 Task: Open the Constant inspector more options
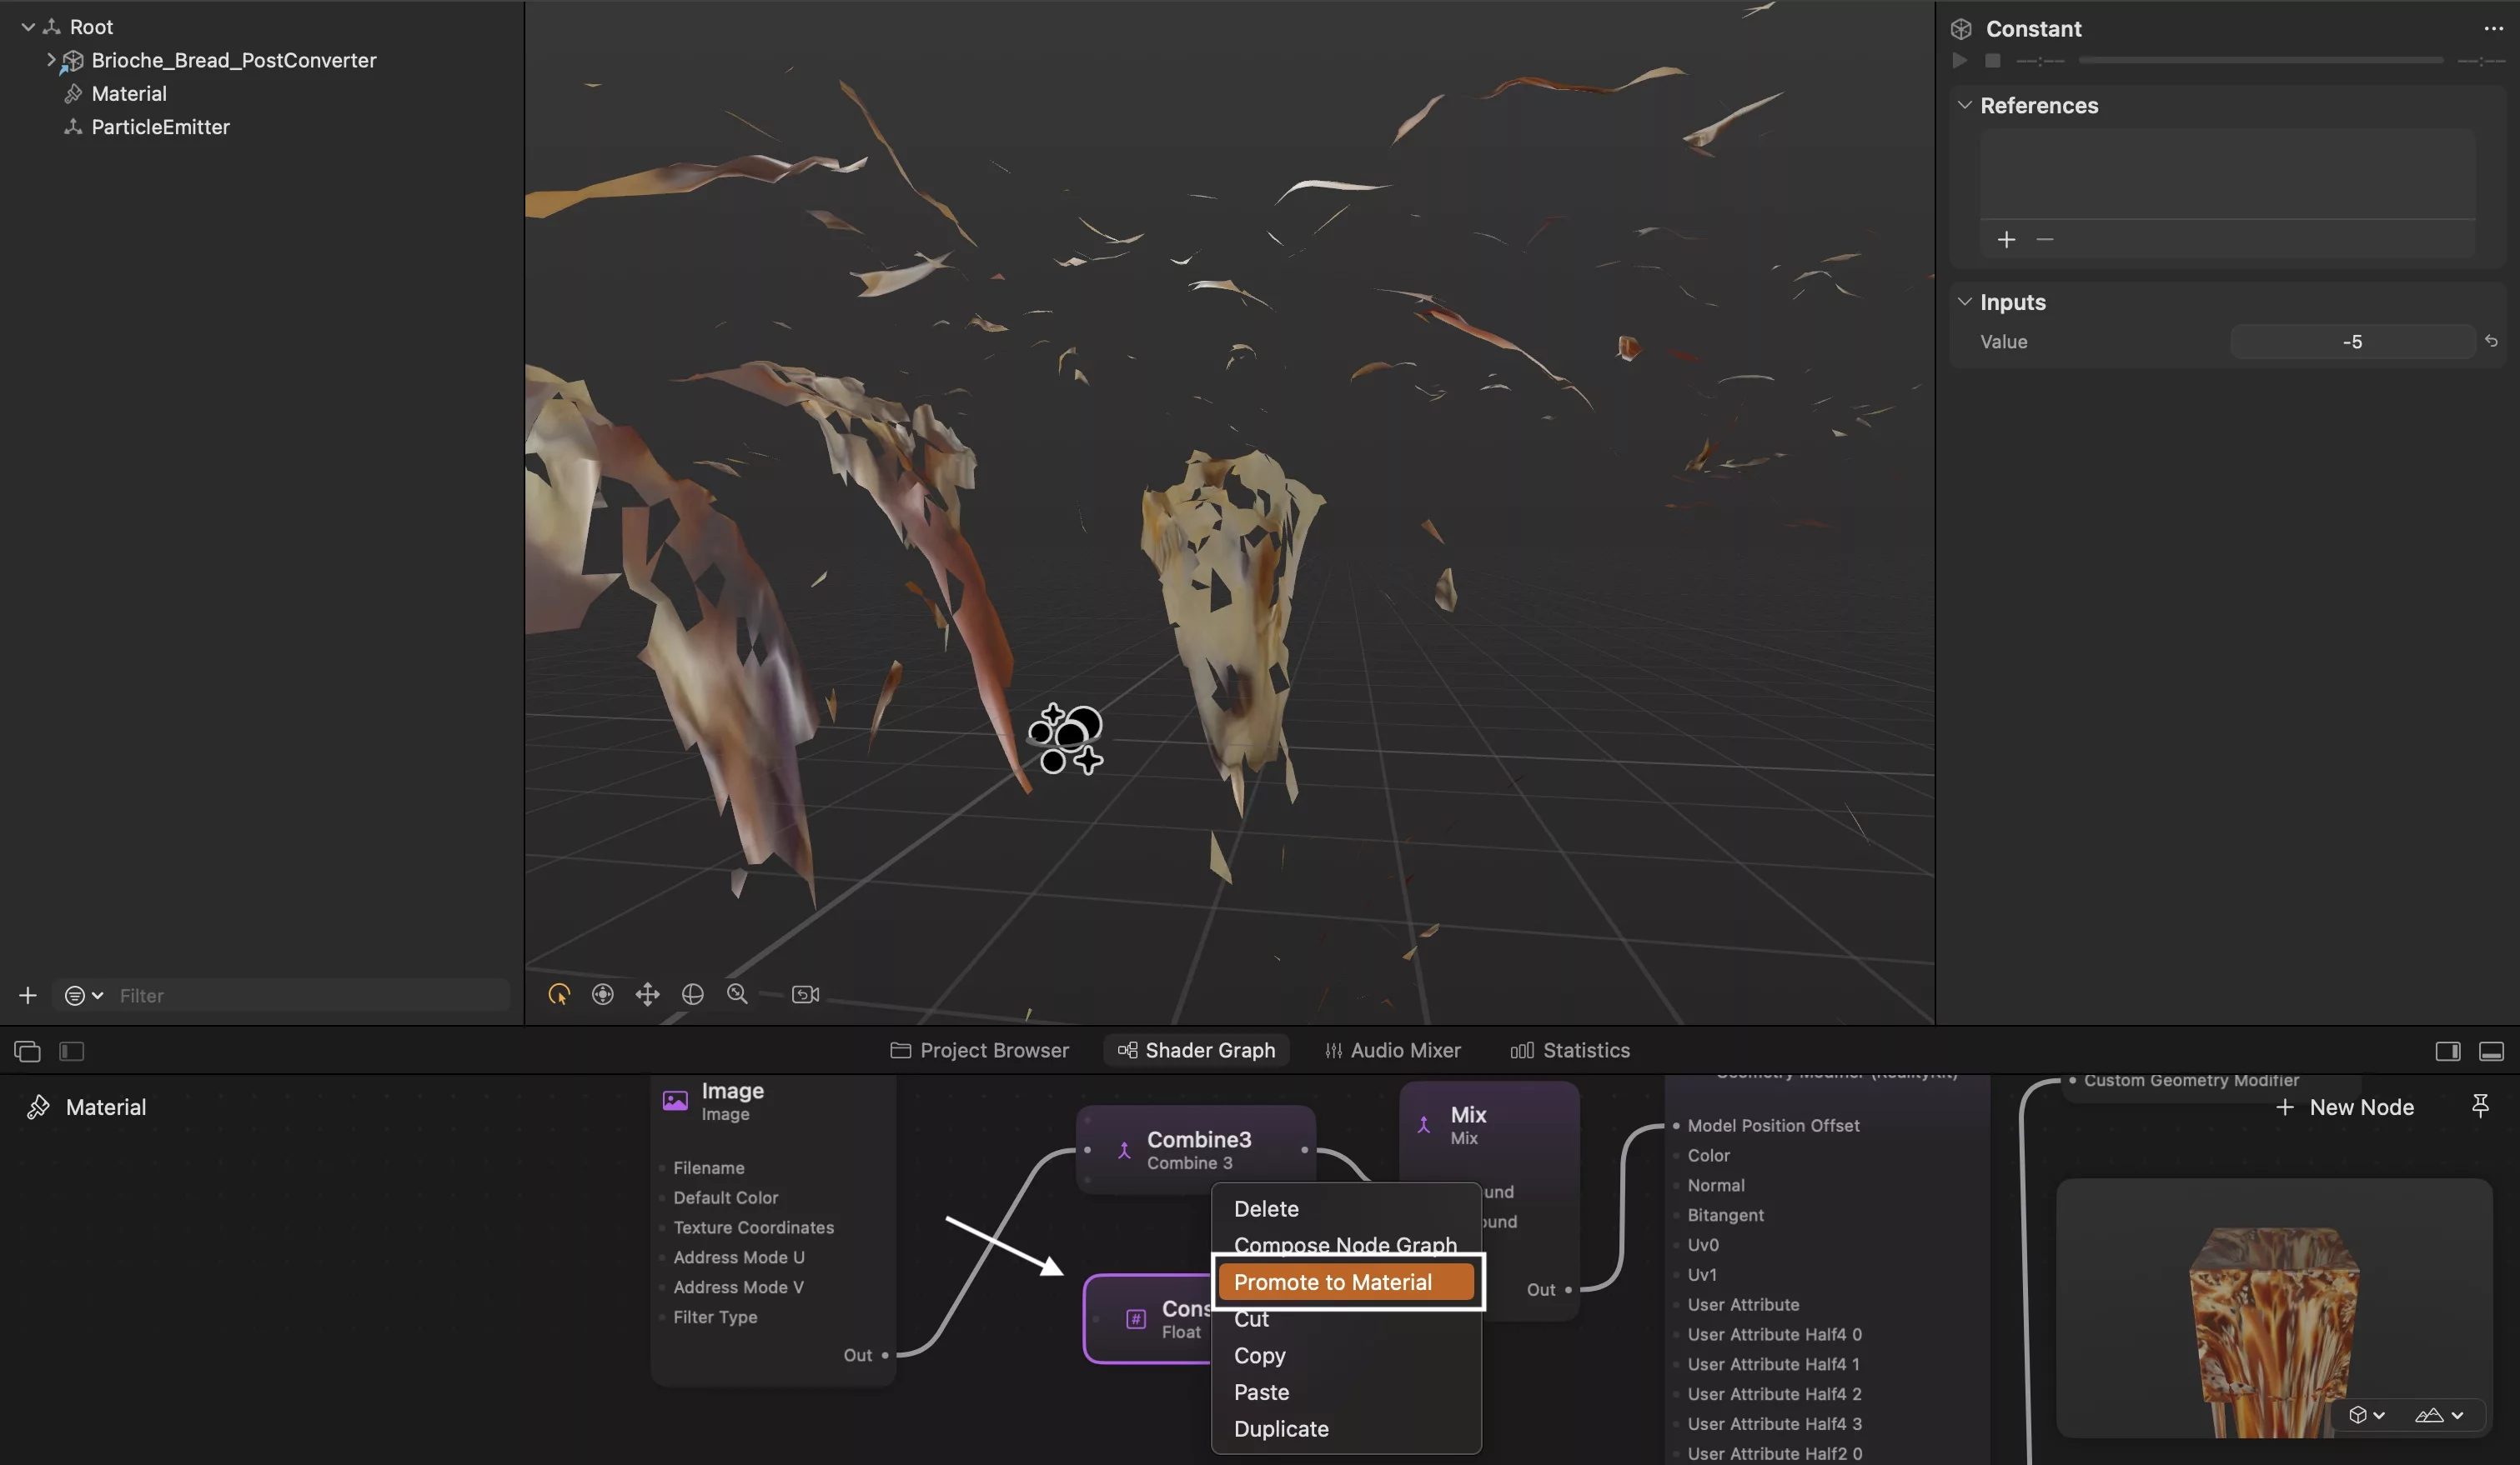[2493, 28]
